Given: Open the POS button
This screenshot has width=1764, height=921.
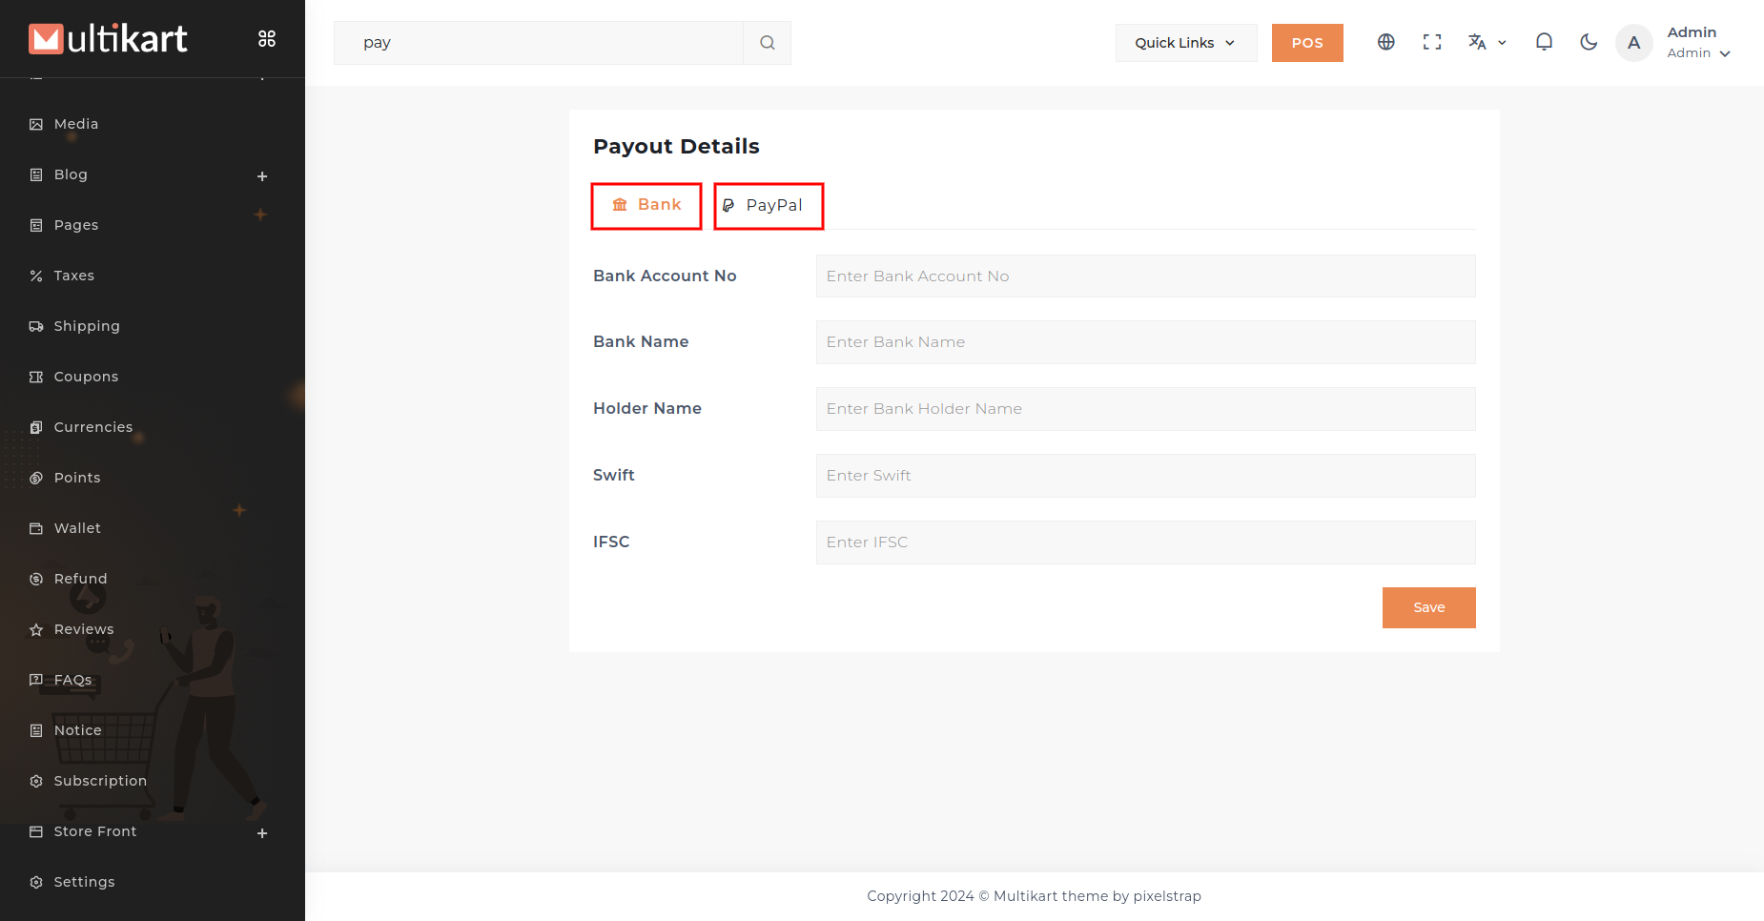Looking at the screenshot, I should 1306,43.
